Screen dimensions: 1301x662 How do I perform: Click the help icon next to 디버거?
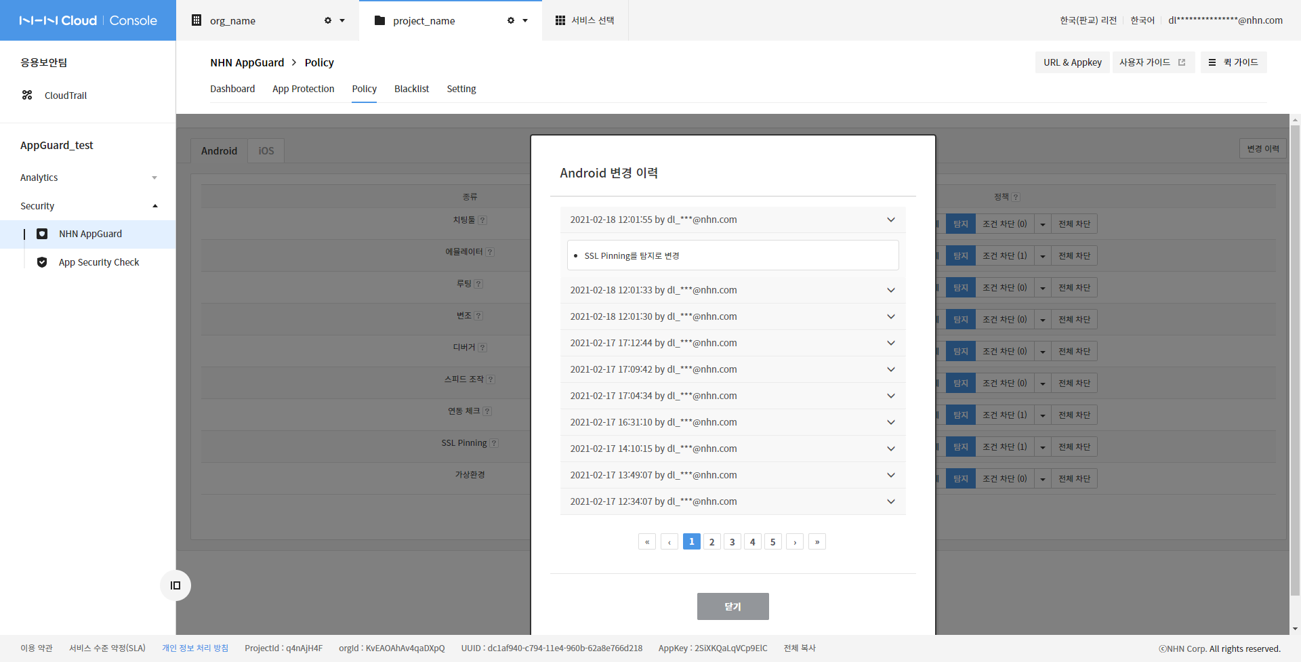482,348
